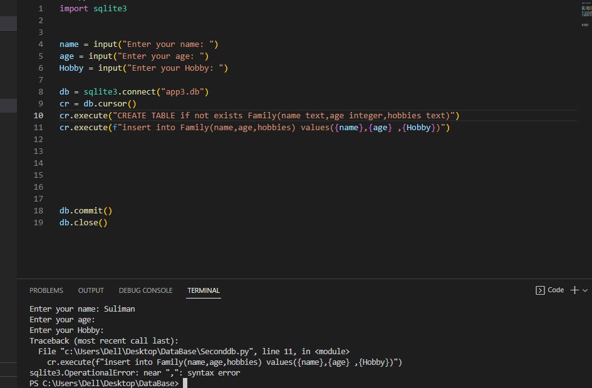Click the 'Enter your name: ' string in code
The image size is (592, 388).
(x=168, y=44)
